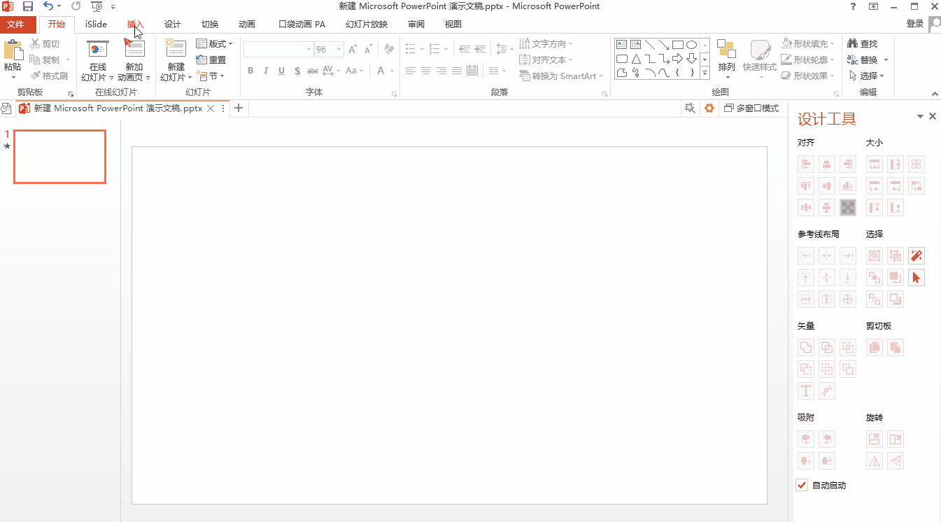Open the 口袋动画 PA tab
This screenshot has height=522, width=941.
click(x=302, y=24)
